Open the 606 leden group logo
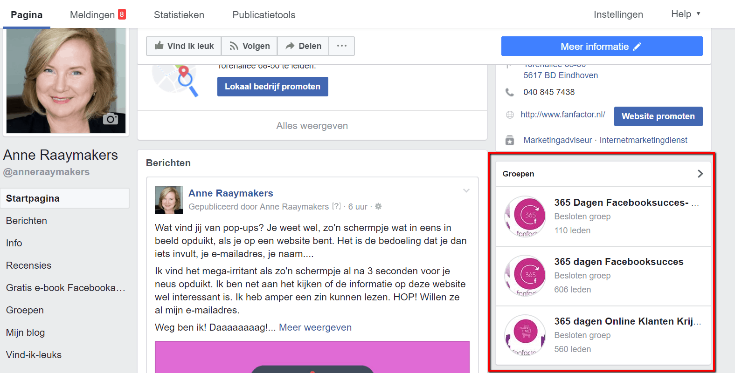This screenshot has height=373, width=735. click(x=525, y=276)
